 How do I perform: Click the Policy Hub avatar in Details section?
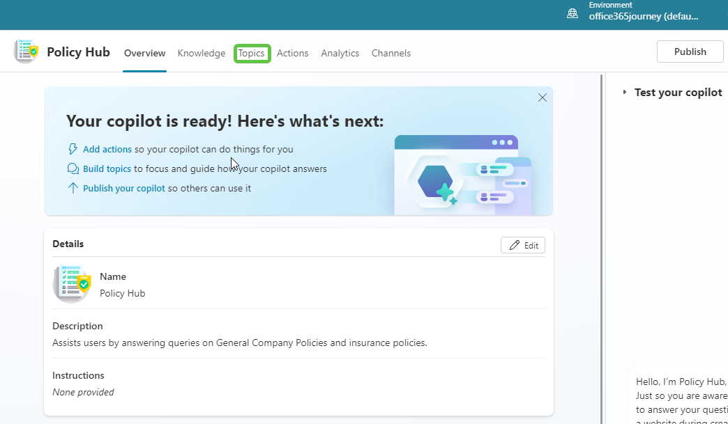(72, 283)
